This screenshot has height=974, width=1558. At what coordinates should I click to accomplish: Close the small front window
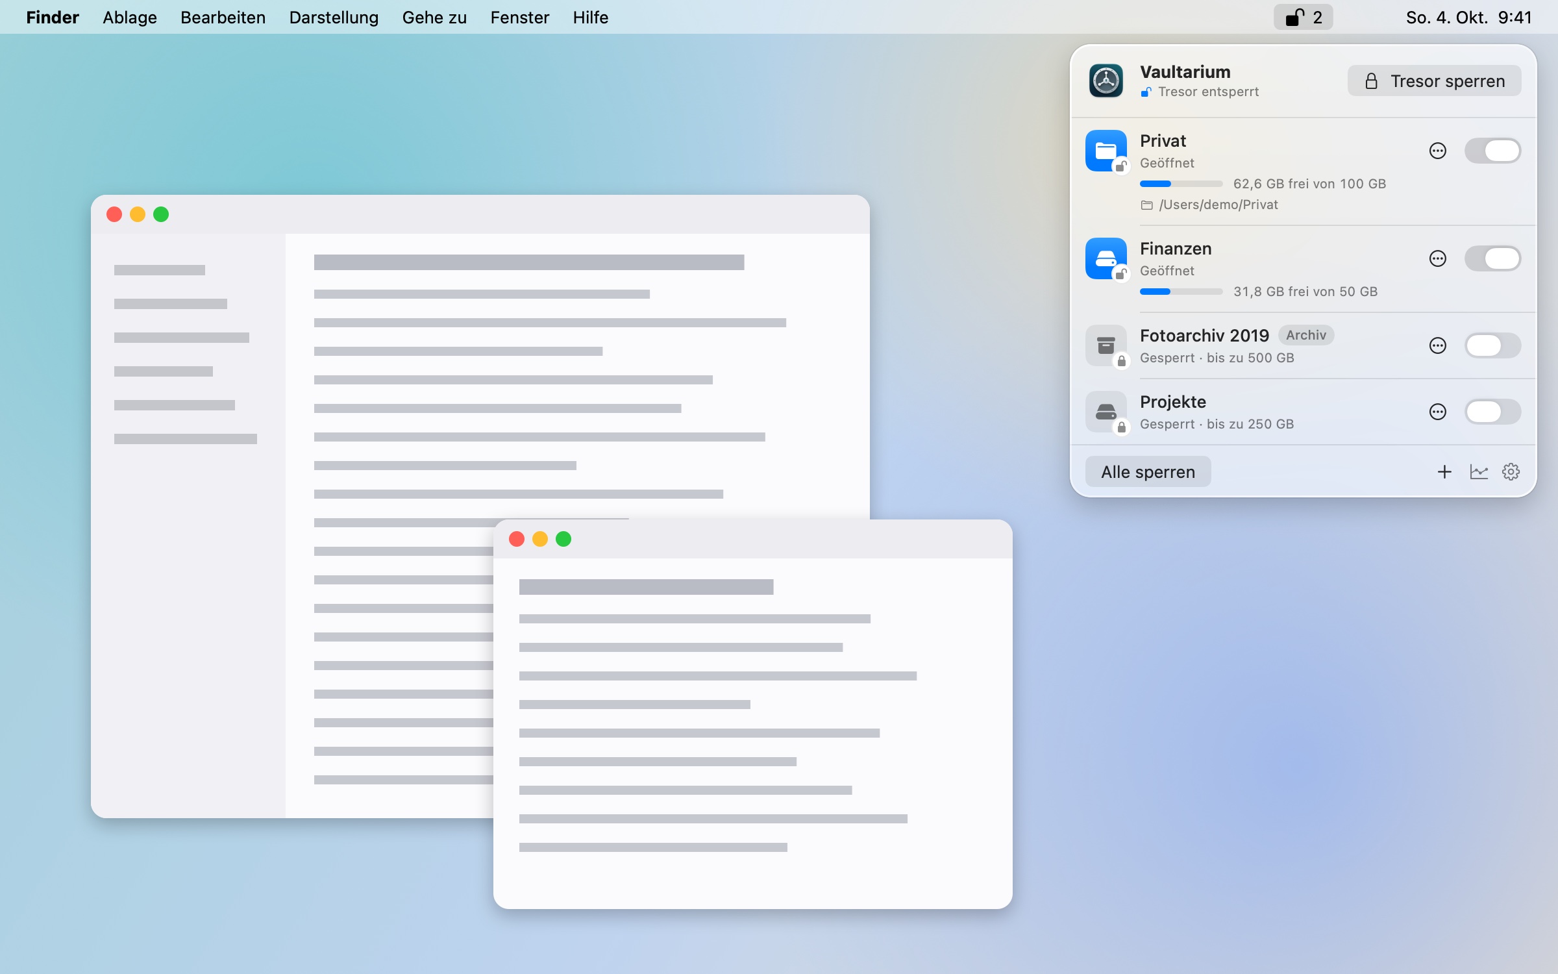pos(517,539)
